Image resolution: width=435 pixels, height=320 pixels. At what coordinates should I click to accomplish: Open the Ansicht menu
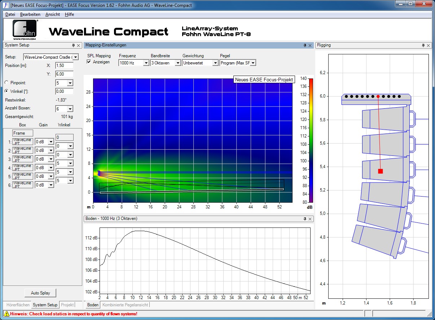click(53, 14)
